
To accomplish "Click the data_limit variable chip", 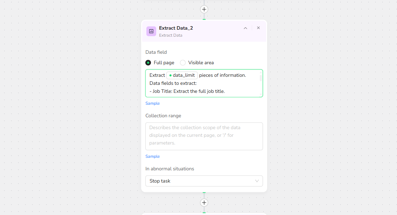I will click(x=182, y=75).
